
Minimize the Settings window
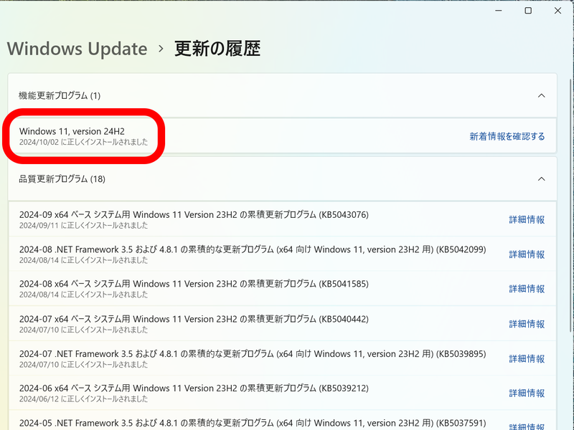click(497, 11)
